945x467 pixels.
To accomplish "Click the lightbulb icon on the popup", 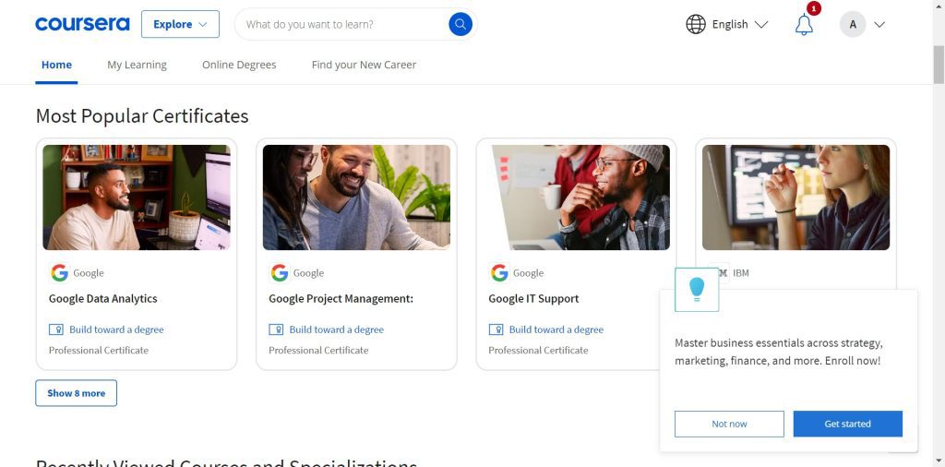I will click(x=697, y=289).
